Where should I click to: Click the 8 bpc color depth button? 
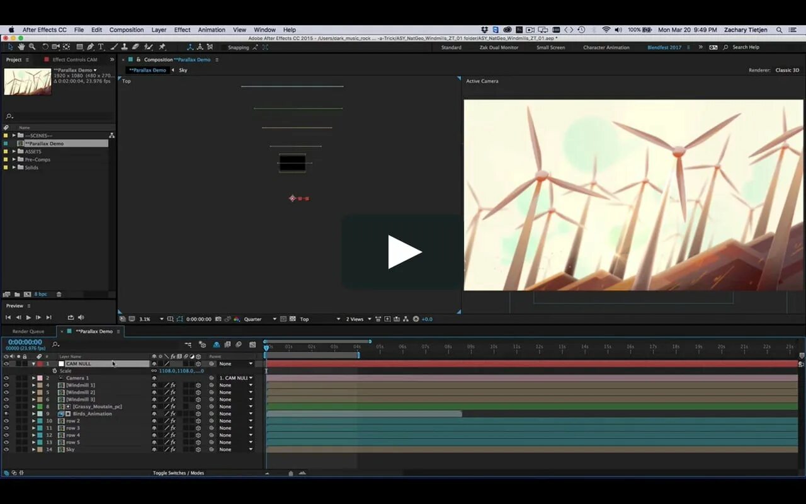(40, 294)
